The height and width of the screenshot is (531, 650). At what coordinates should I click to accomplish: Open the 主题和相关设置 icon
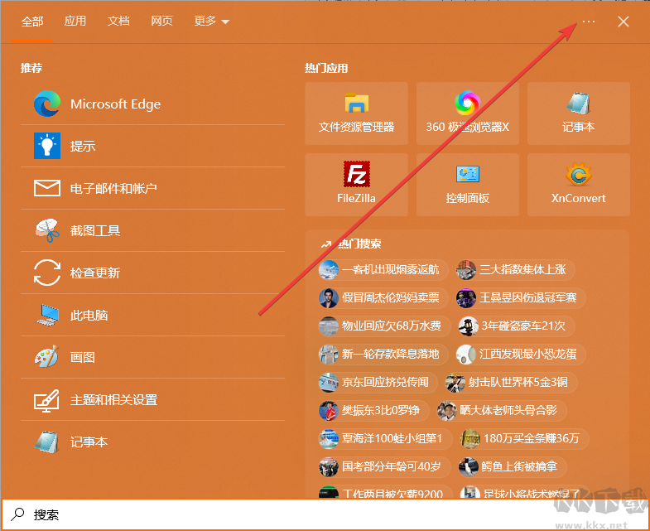coord(47,400)
